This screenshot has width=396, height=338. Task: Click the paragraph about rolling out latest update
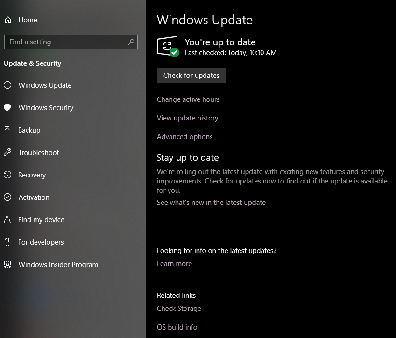point(272,181)
